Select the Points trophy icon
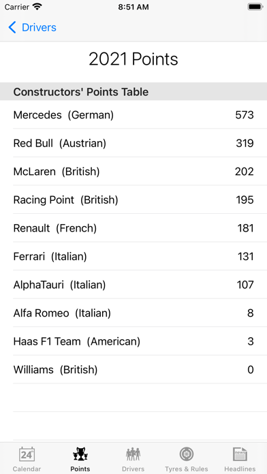This screenshot has height=474, width=267. click(80, 454)
